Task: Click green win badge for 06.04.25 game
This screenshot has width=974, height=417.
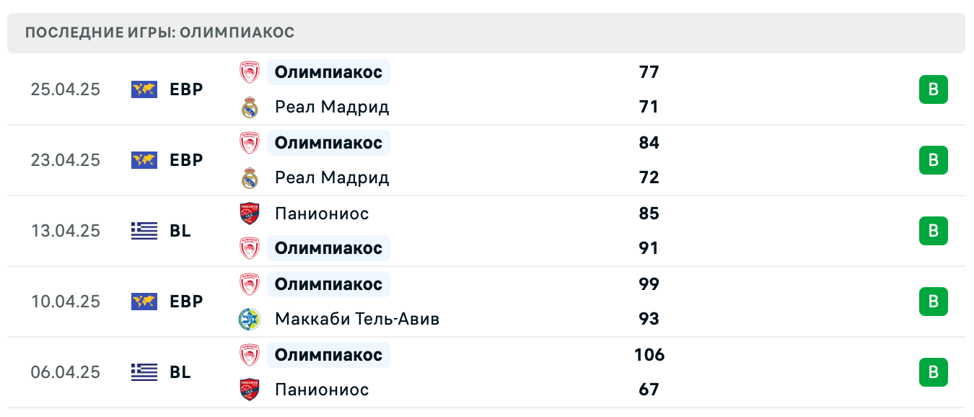Action: (x=933, y=372)
